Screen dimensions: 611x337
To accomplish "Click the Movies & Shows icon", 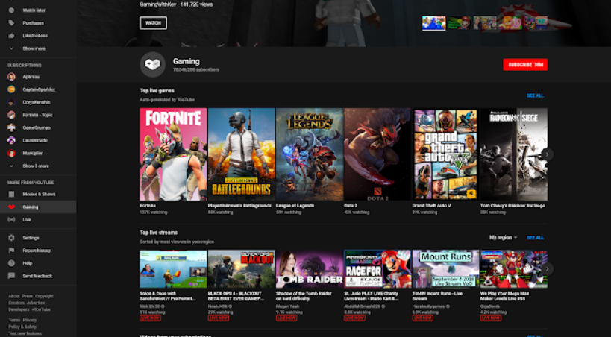I will click(x=11, y=194).
